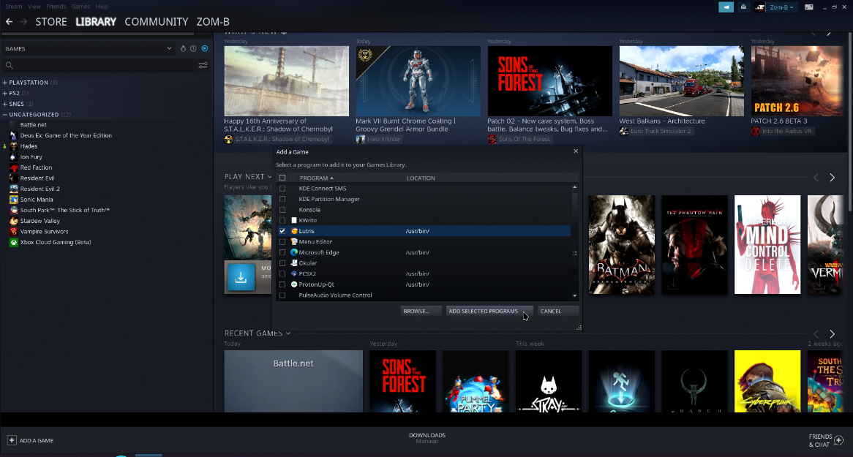Expand the SNES collection
853x457 pixels.
coord(5,104)
